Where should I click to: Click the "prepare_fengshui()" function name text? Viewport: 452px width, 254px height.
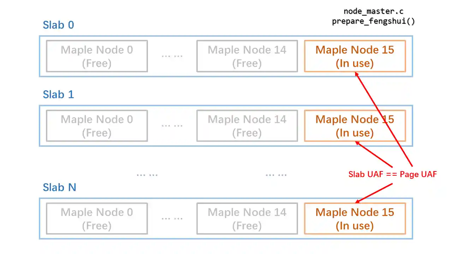coord(373,21)
